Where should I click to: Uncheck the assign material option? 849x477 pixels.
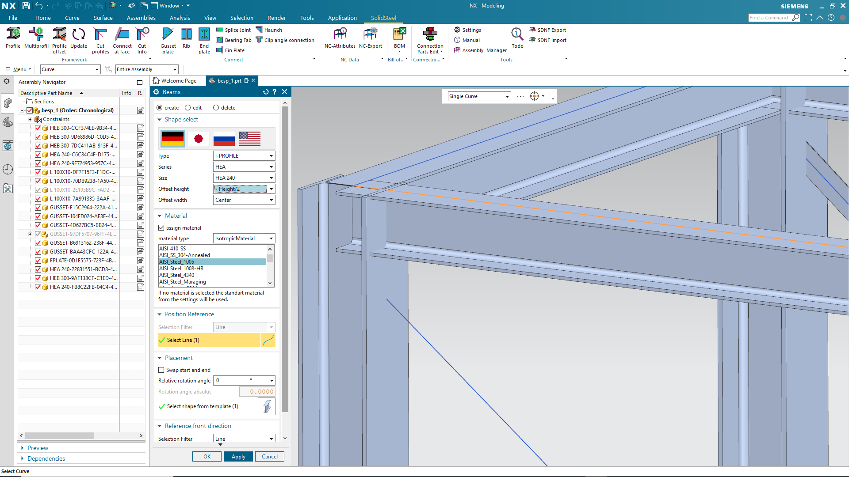coord(161,227)
